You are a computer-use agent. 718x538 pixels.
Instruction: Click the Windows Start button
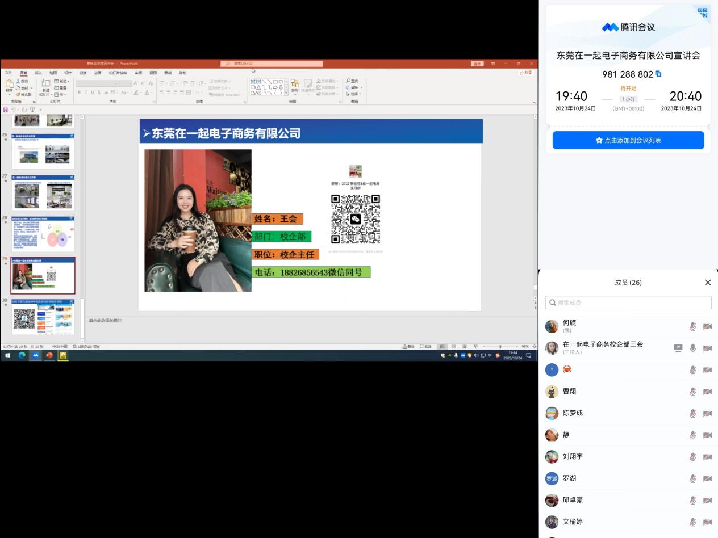pos(7,355)
